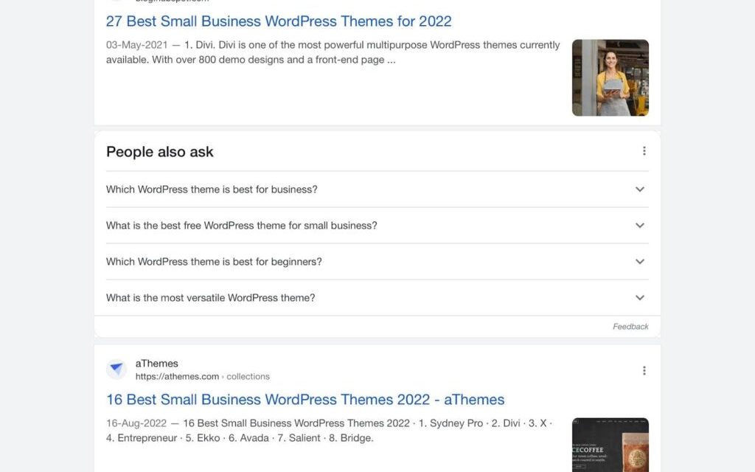Screen dimensions: 755x472
Task: Click the arrow beside the versatile theme question
Action: tap(639, 297)
